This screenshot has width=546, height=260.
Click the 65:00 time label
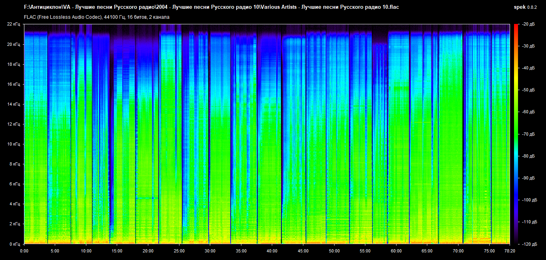point(427,251)
